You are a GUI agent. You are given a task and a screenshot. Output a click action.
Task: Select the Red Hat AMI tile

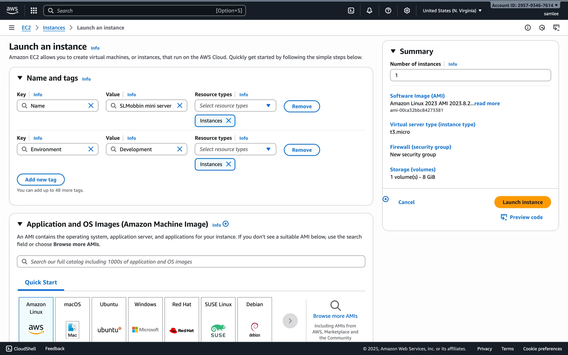(x=182, y=319)
